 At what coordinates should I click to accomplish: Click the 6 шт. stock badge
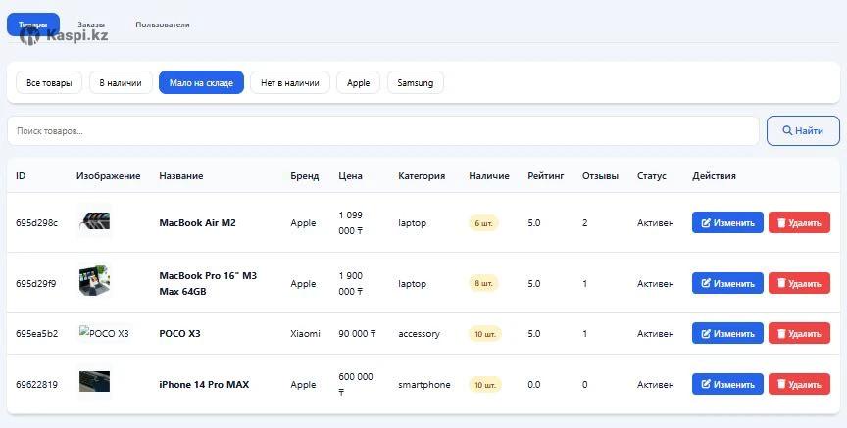484,223
